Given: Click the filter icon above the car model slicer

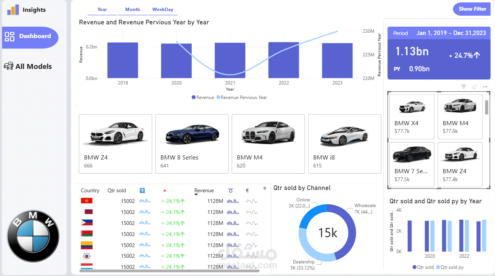Looking at the screenshot, I should point(464,87).
